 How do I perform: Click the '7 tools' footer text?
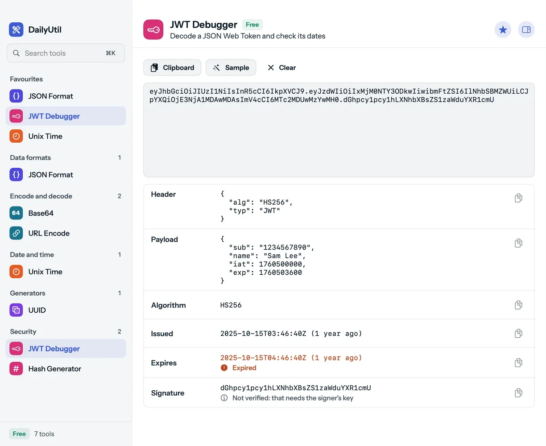(44, 434)
